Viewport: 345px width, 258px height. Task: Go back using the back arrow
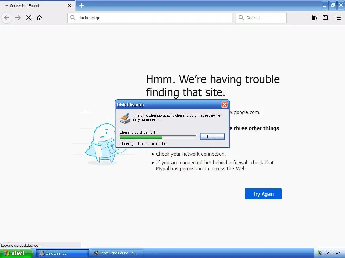(x=7, y=18)
